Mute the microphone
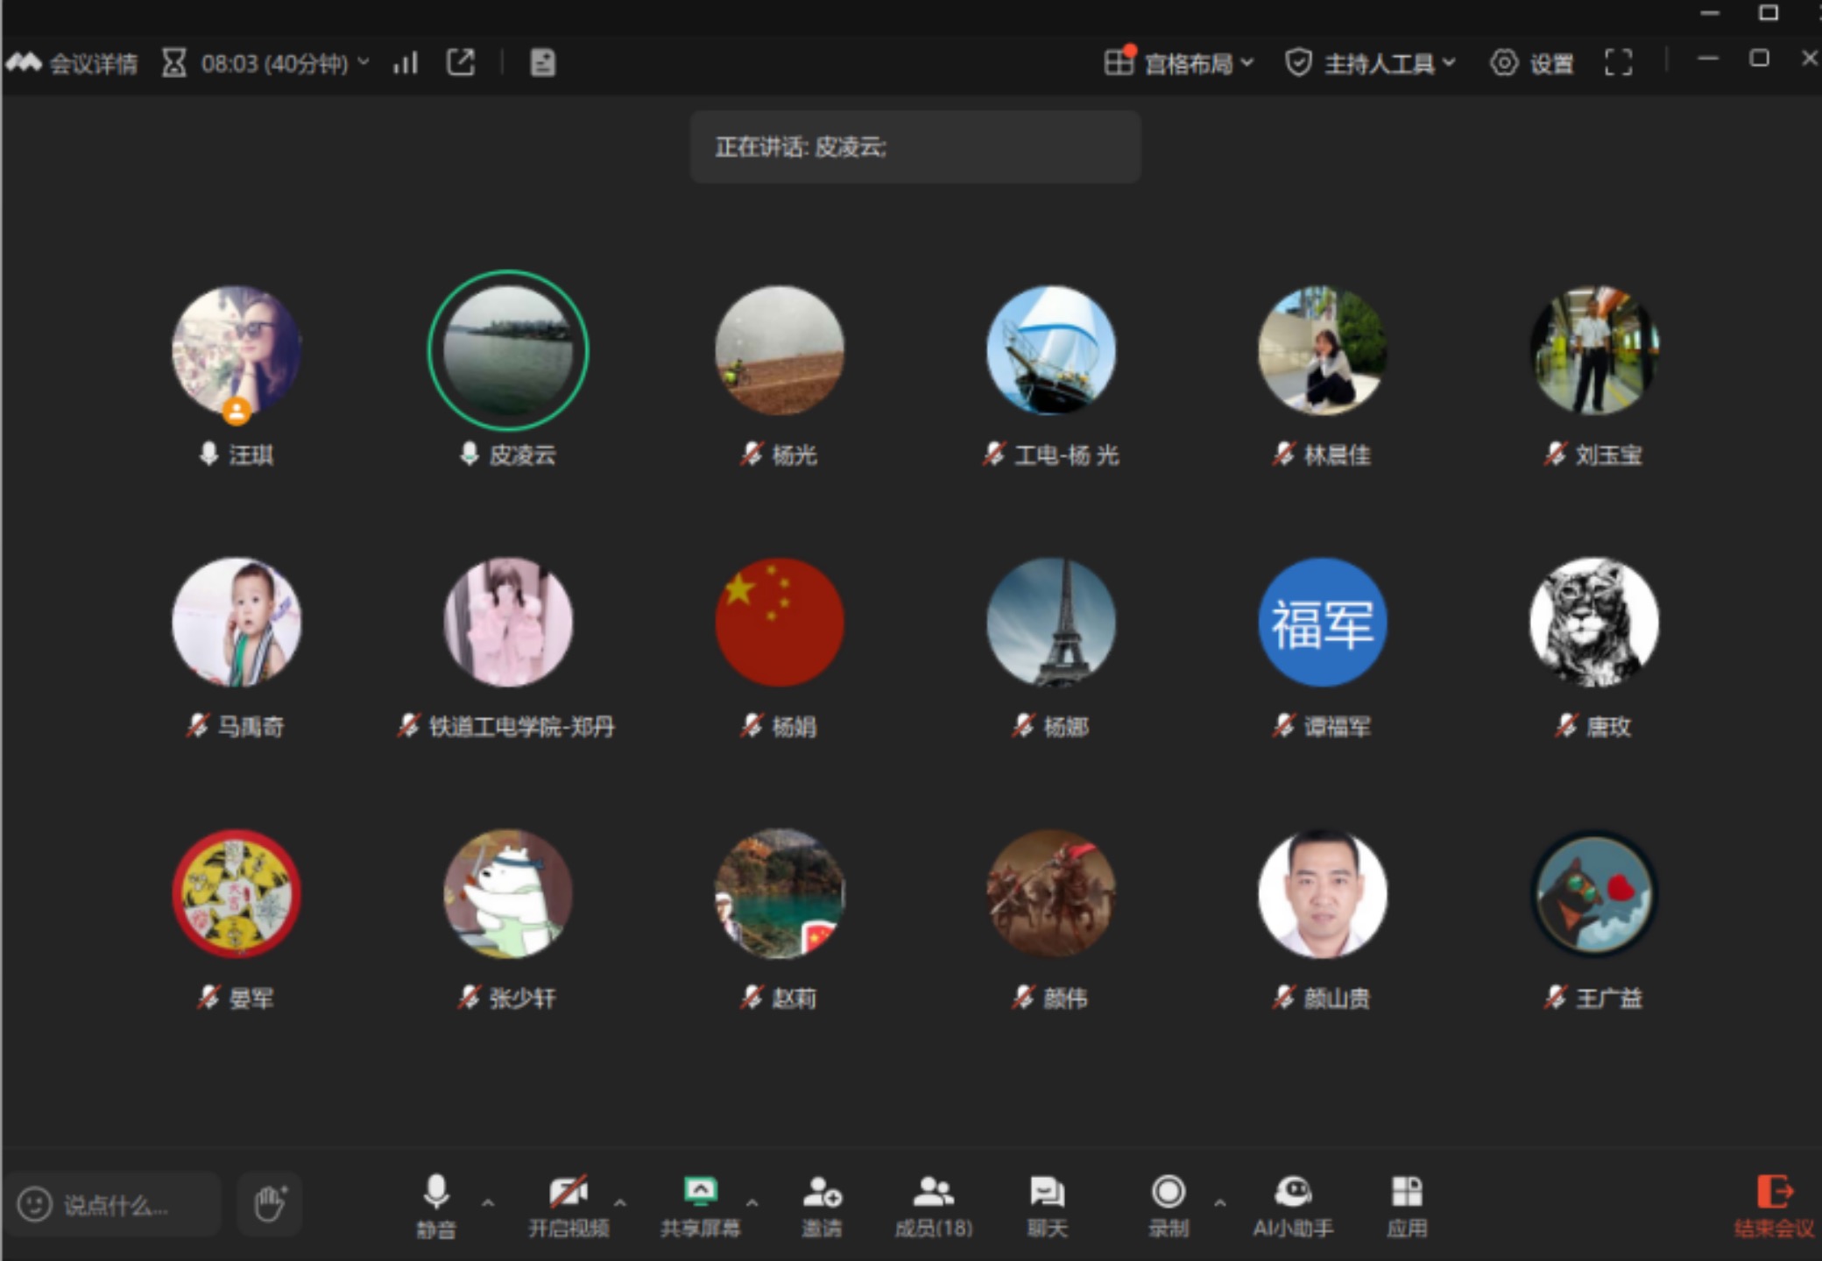1822x1261 pixels. click(x=435, y=1204)
